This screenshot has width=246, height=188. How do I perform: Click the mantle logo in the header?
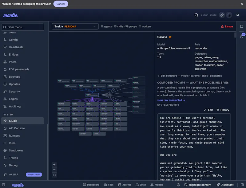point(10,15)
